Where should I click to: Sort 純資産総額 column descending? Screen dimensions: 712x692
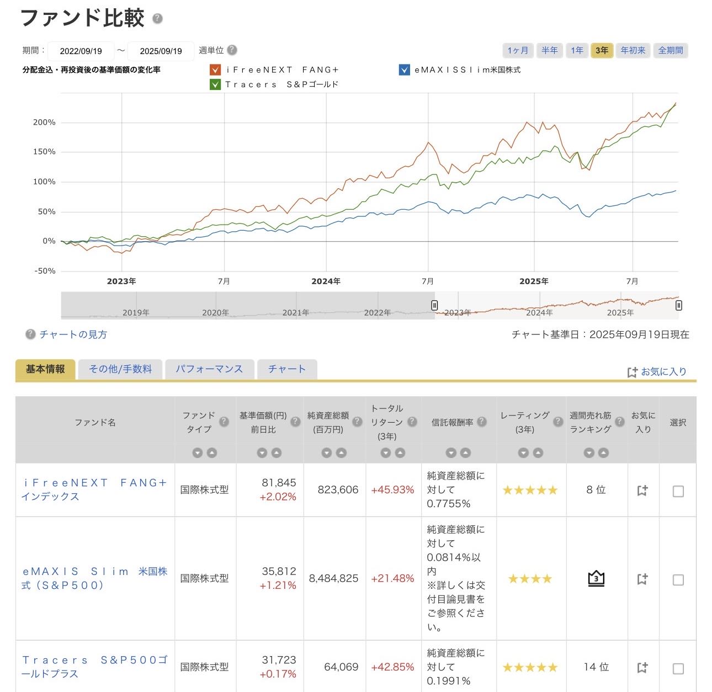click(x=327, y=453)
